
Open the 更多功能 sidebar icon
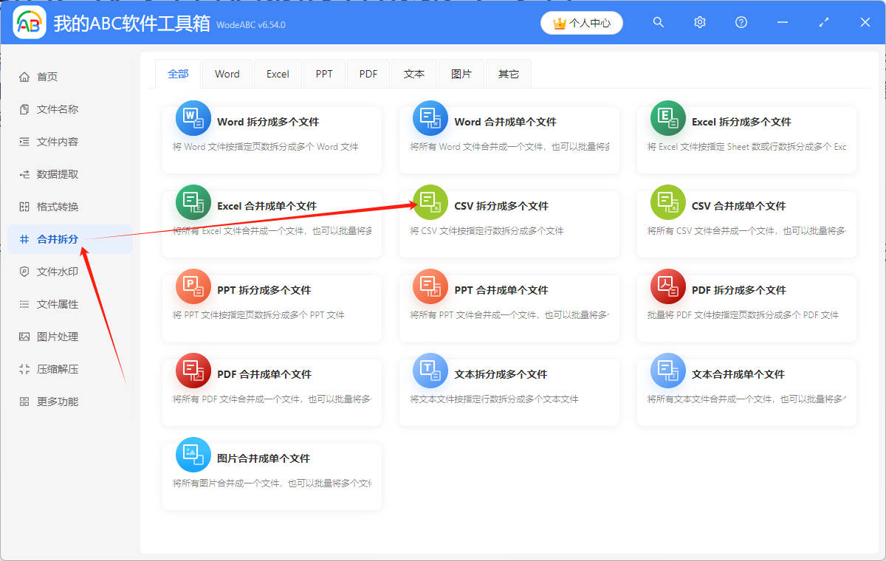coord(25,401)
